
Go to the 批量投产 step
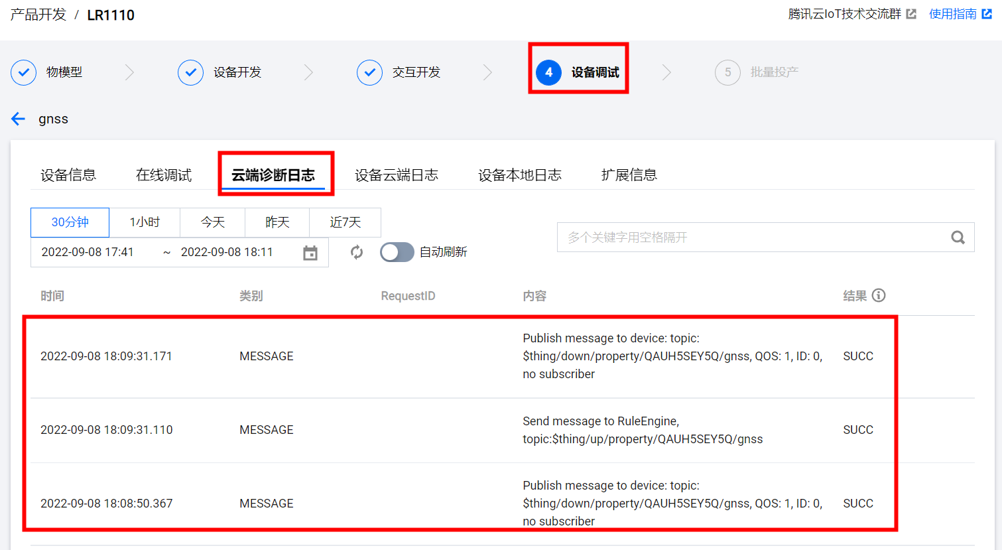click(775, 72)
